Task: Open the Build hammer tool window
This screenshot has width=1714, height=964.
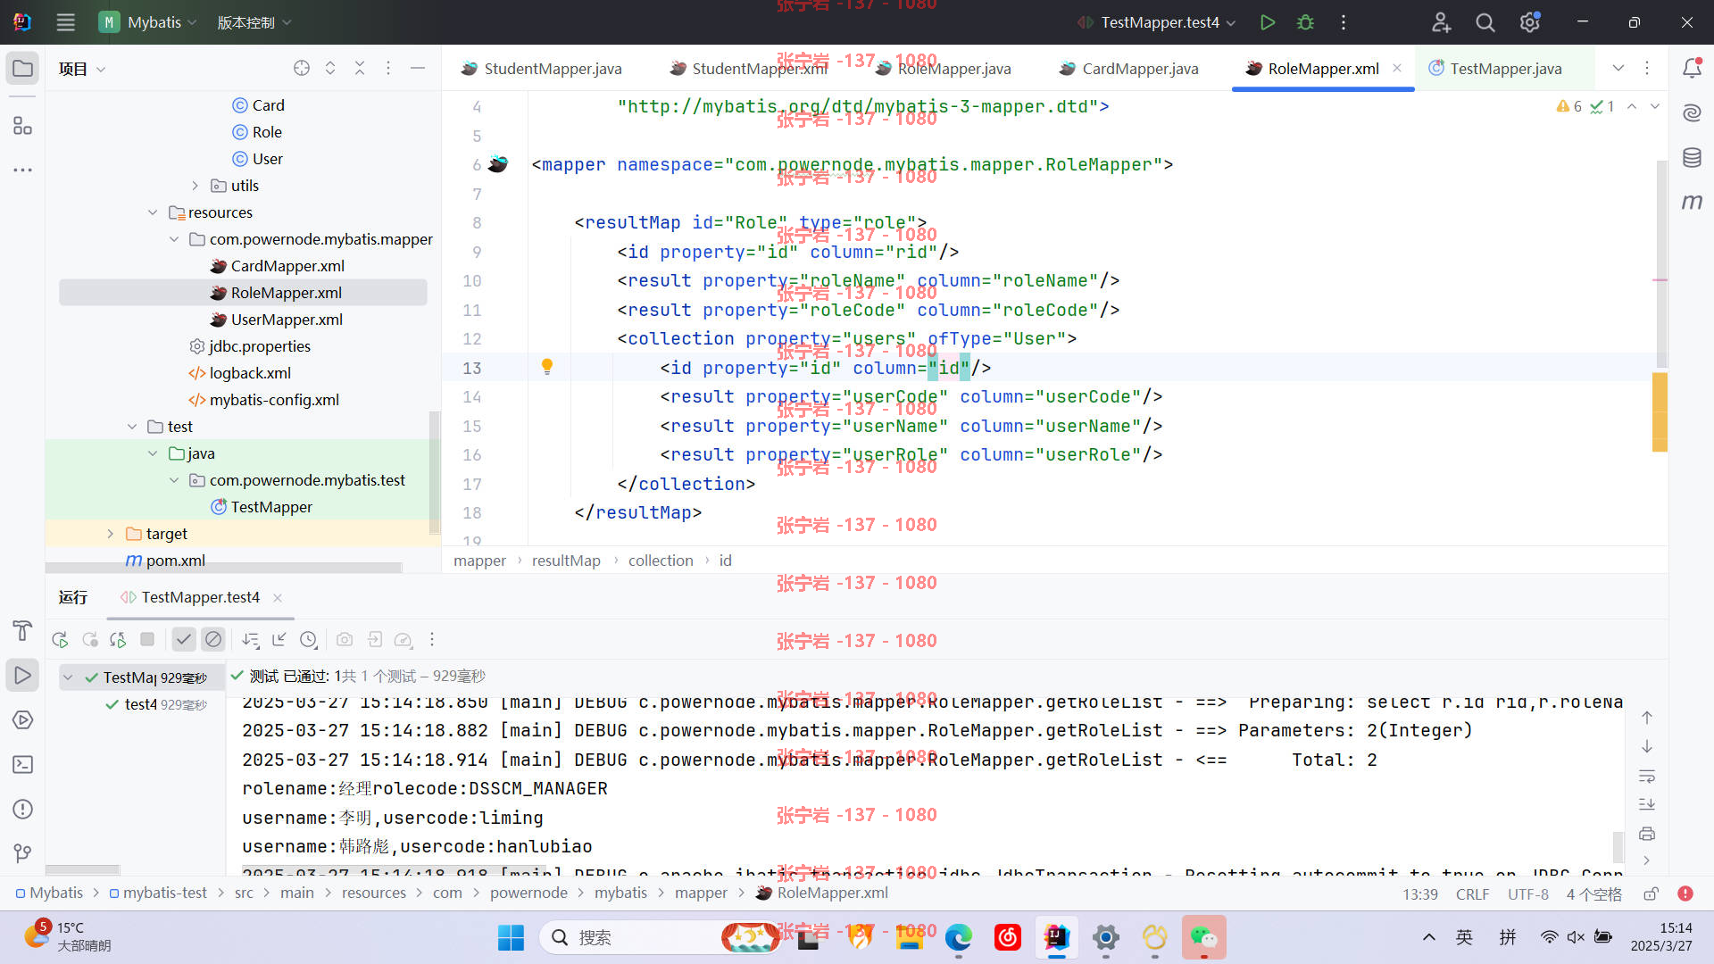Action: coord(23,631)
